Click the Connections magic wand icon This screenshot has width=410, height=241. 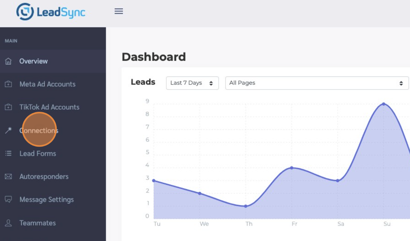[9, 130]
